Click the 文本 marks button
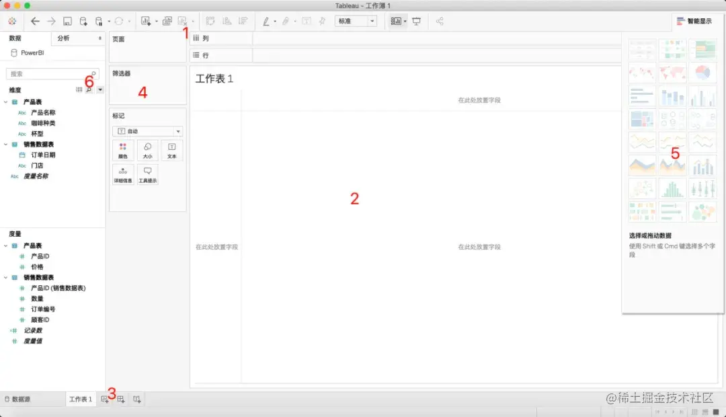Viewport: 726px width, 417px height. click(x=172, y=150)
